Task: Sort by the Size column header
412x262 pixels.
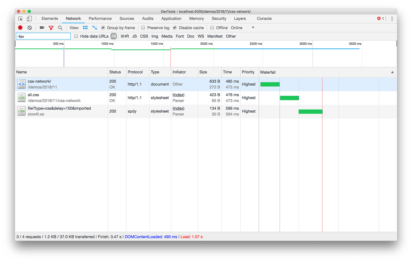Action: tap(210, 72)
